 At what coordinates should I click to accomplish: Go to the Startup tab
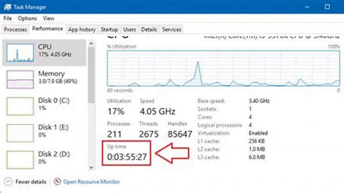[x=109, y=30]
